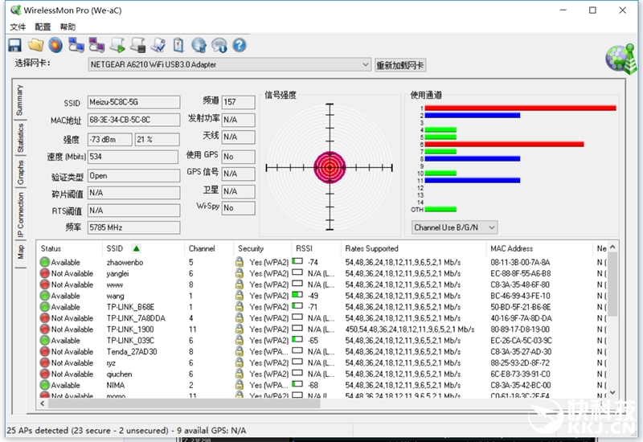Toggle SSID column sort arrow

[136, 248]
